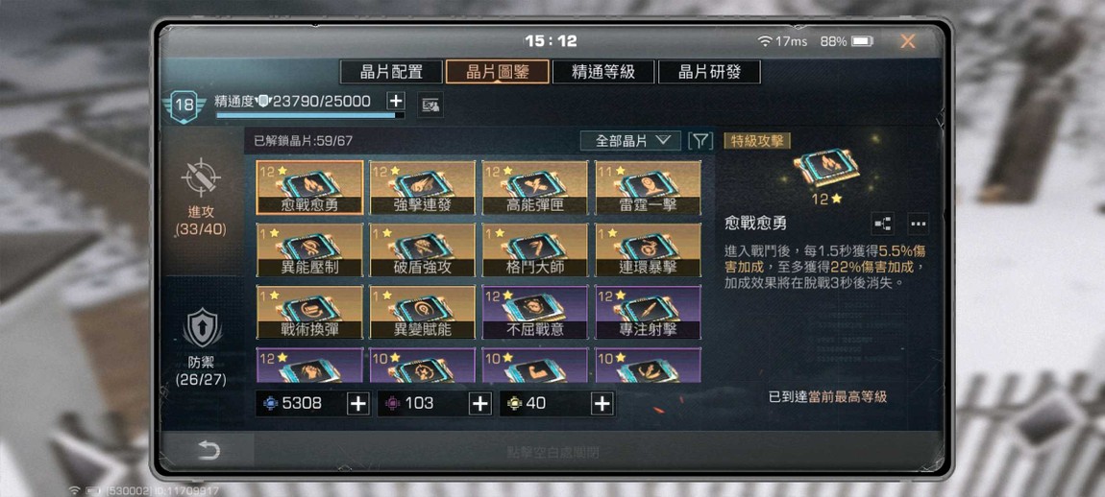1105x497 pixels.
Task: Click the icon beside mastery plus button
Action: [x=430, y=105]
